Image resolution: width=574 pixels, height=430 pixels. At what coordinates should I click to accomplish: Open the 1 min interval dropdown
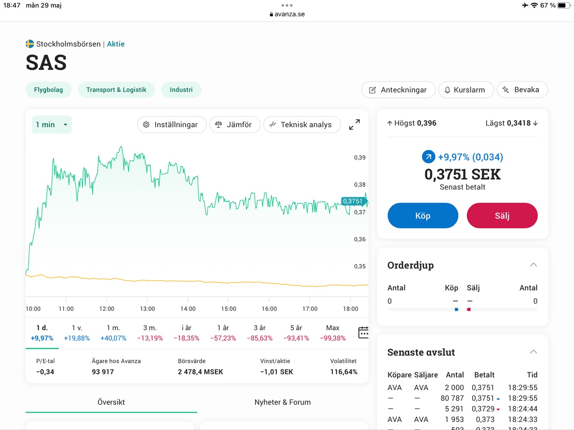click(x=52, y=125)
